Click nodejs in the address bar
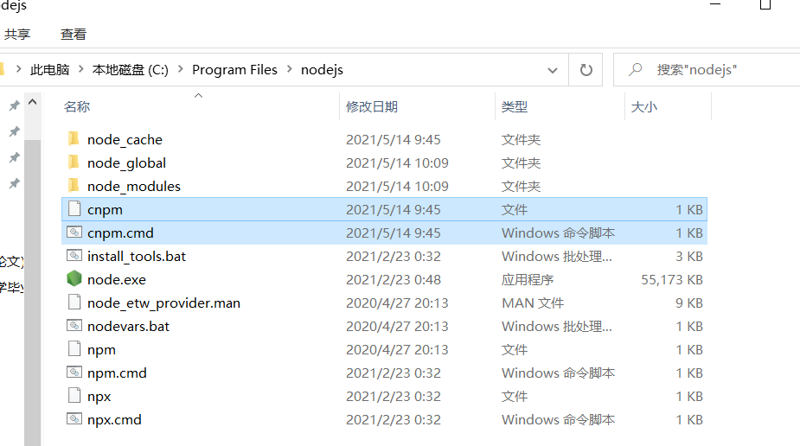 322,70
